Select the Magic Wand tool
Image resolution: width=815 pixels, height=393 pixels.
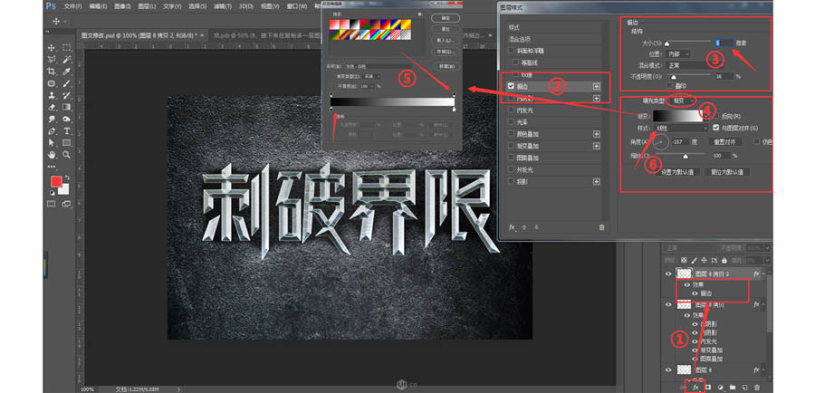click(66, 59)
